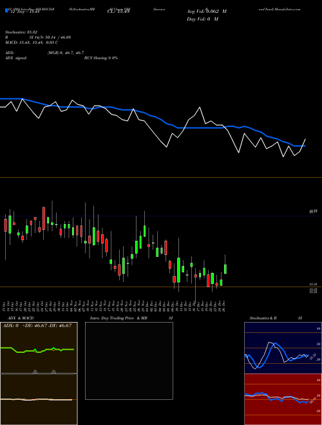Viewport: 322px width, 425px height.
Task: Select the ADX: 0 +DY: 46.67 -DY: 46.67 readout
Action: [x=37, y=326]
